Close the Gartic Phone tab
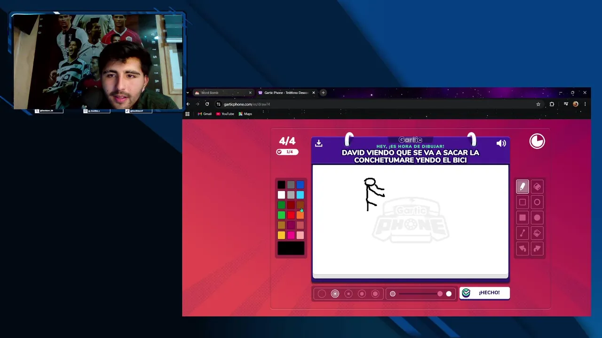Screen dimensions: 602x338 point(313,92)
